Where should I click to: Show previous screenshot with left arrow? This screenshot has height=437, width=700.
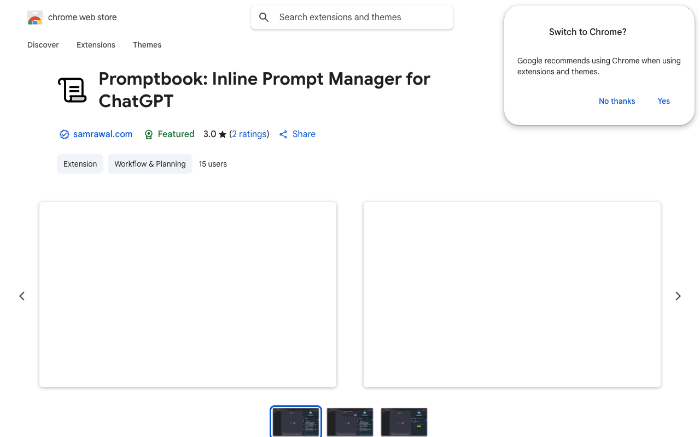click(x=22, y=296)
